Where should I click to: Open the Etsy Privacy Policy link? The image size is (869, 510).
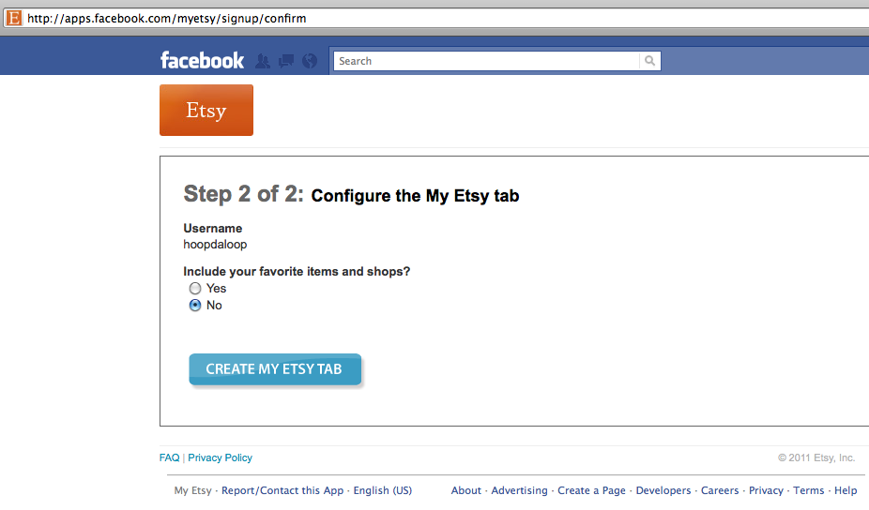coord(220,457)
